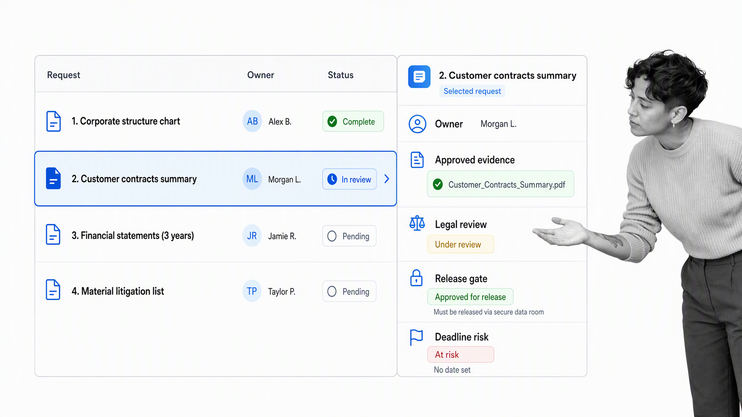Click the Deadline risk flag icon
The width and height of the screenshot is (742, 417).
[417, 337]
